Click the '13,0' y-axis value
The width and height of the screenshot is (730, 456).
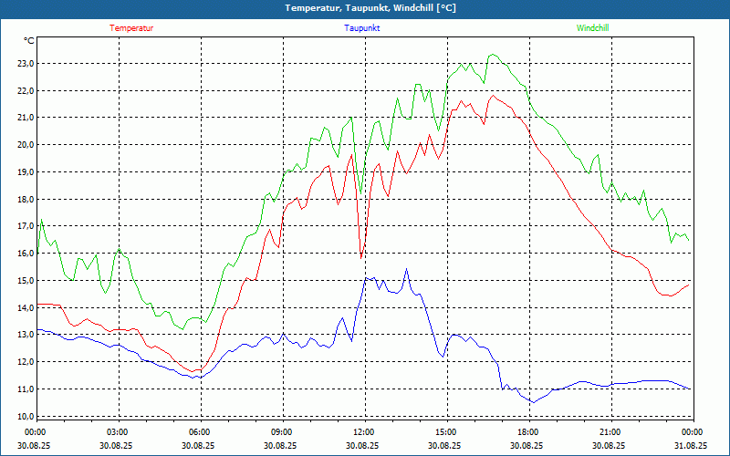click(x=26, y=335)
